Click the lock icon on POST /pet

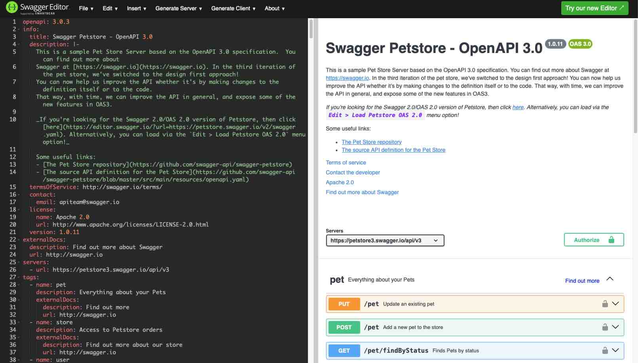[605, 327]
